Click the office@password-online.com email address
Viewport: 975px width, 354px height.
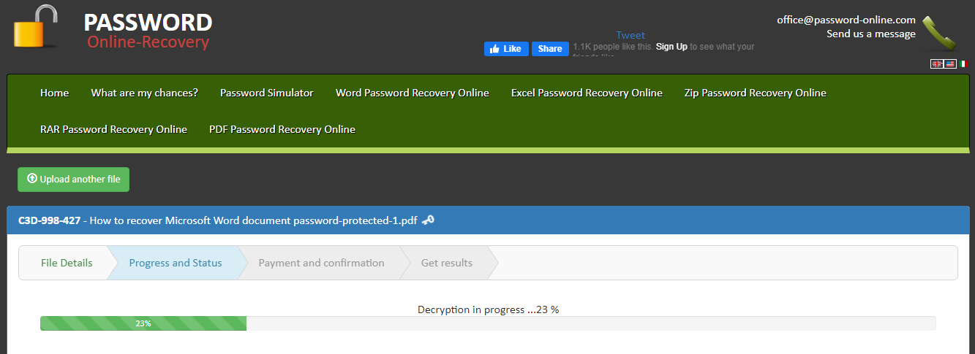tap(846, 20)
